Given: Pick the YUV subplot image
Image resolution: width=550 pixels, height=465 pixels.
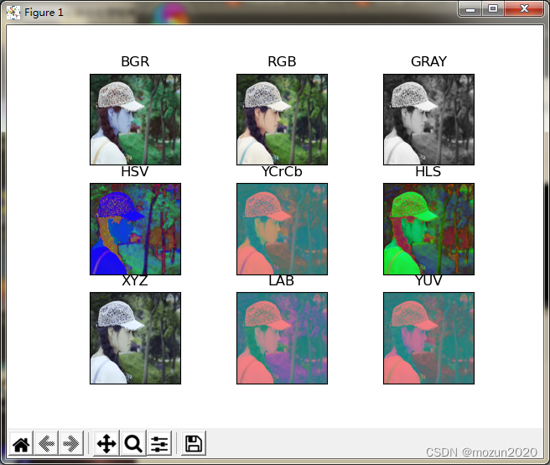Looking at the screenshot, I should [x=428, y=338].
